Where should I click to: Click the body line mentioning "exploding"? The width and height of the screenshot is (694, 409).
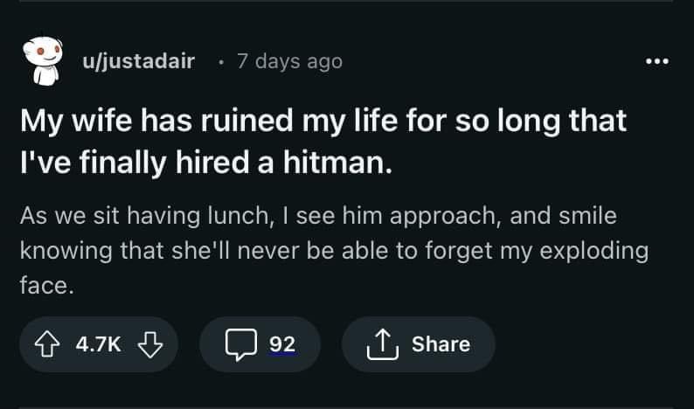click(x=332, y=252)
